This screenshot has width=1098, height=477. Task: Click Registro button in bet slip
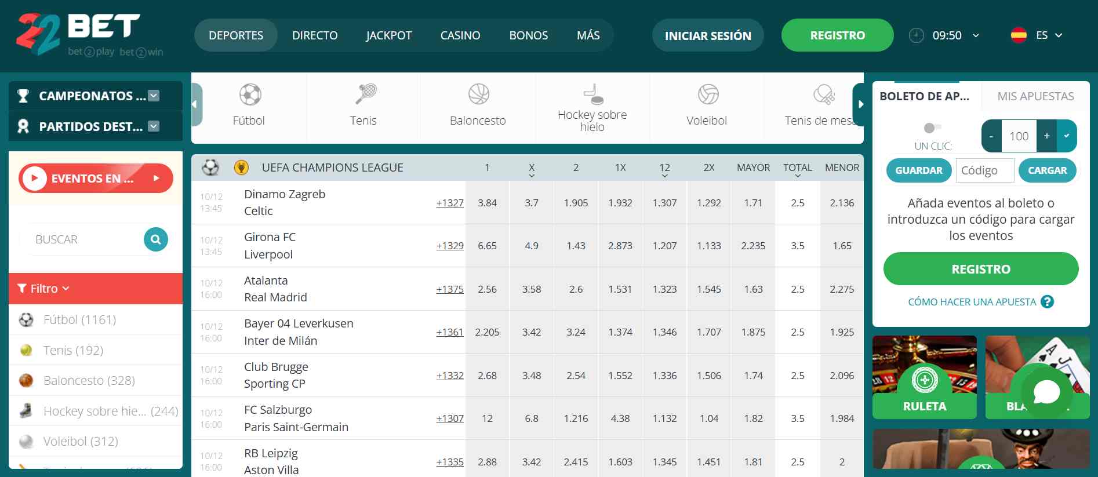tap(981, 269)
